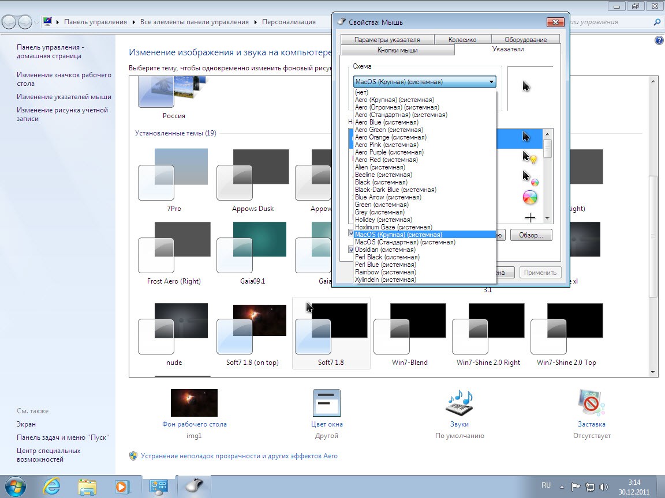Image resolution: width=665 pixels, height=498 pixels.
Task: Launch Internet Explorer from taskbar
Action: click(x=51, y=487)
